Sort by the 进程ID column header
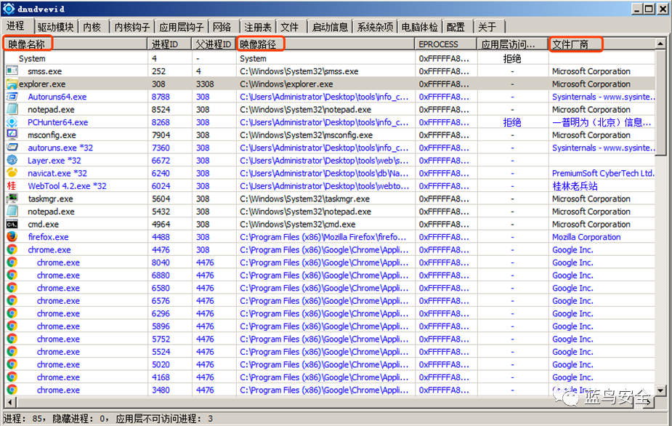Viewport: 672px width, 426px height. tap(170, 44)
